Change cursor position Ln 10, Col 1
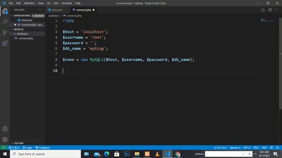The image size is (282, 158). [x=220, y=147]
